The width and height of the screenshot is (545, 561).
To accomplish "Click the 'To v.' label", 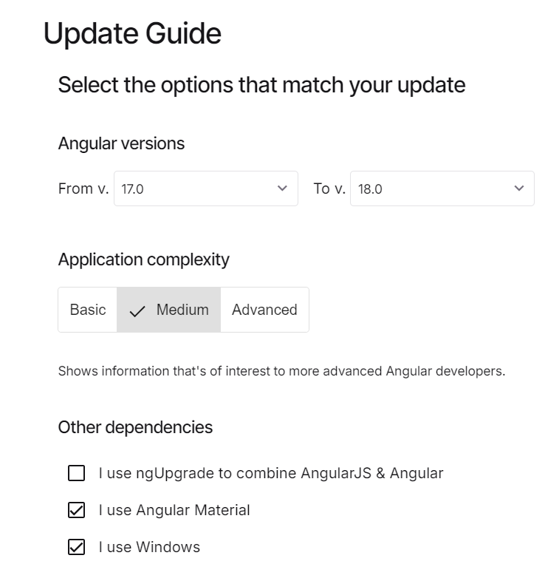I will [x=329, y=188].
